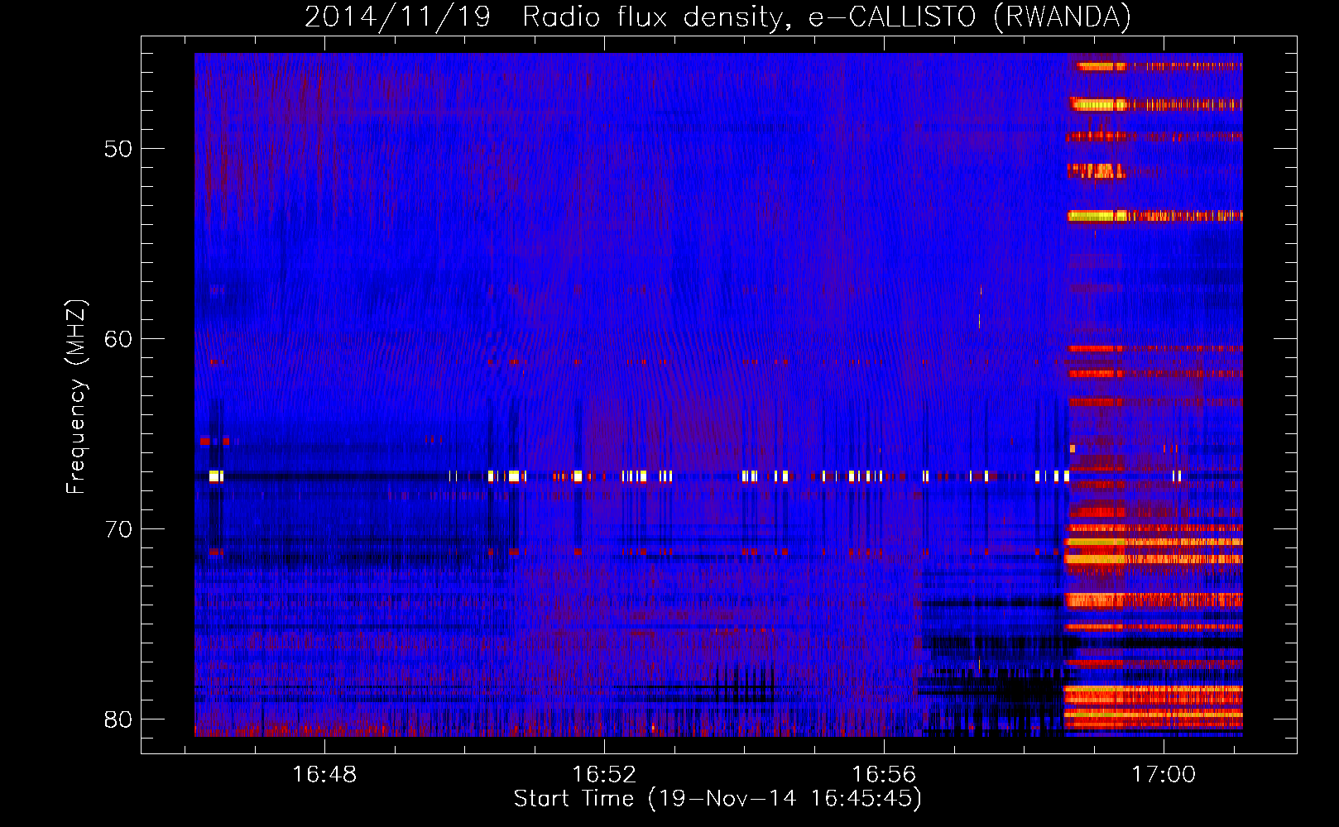
Task: Click the y-axis tick label 60
Action: click(118, 339)
